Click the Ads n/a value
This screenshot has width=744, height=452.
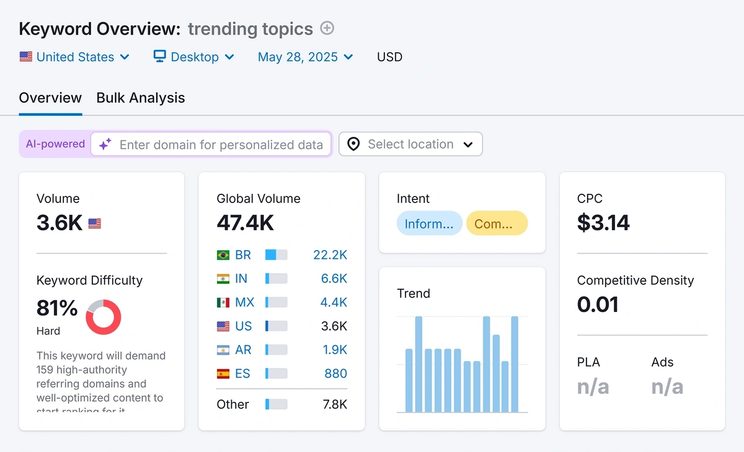[x=668, y=387]
